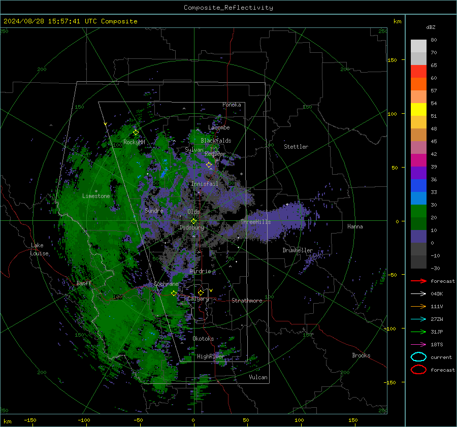Click the km unit label at bottom-left

7,421
